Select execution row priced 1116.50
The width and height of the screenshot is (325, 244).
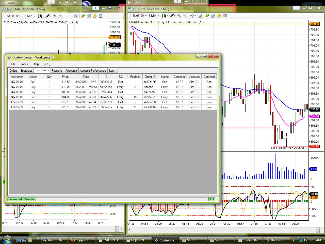(113, 82)
